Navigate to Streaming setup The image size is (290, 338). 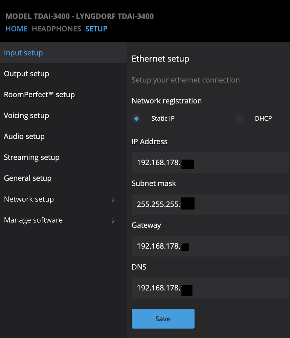point(31,158)
